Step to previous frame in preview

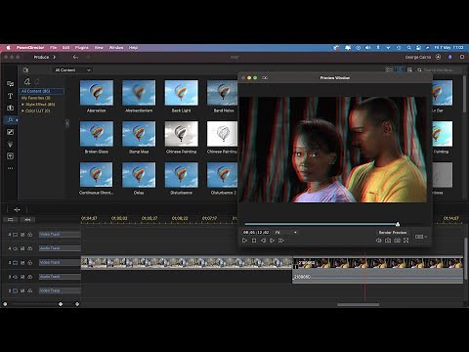coord(263,241)
